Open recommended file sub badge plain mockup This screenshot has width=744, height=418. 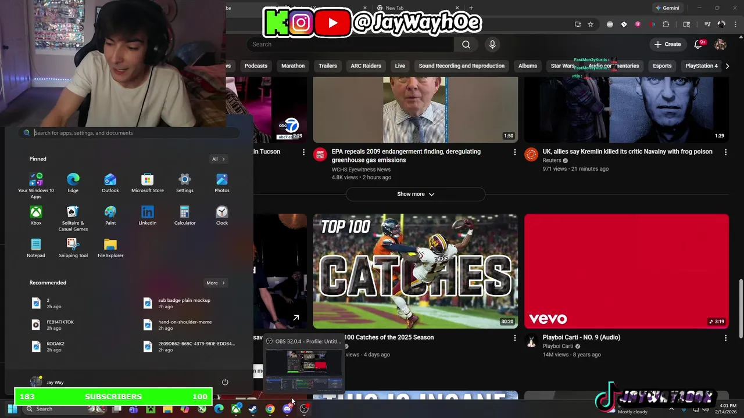(184, 303)
